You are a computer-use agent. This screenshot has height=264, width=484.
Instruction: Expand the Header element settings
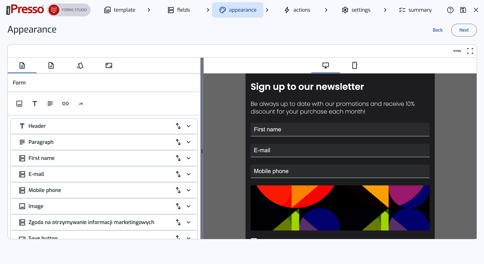[189, 126]
